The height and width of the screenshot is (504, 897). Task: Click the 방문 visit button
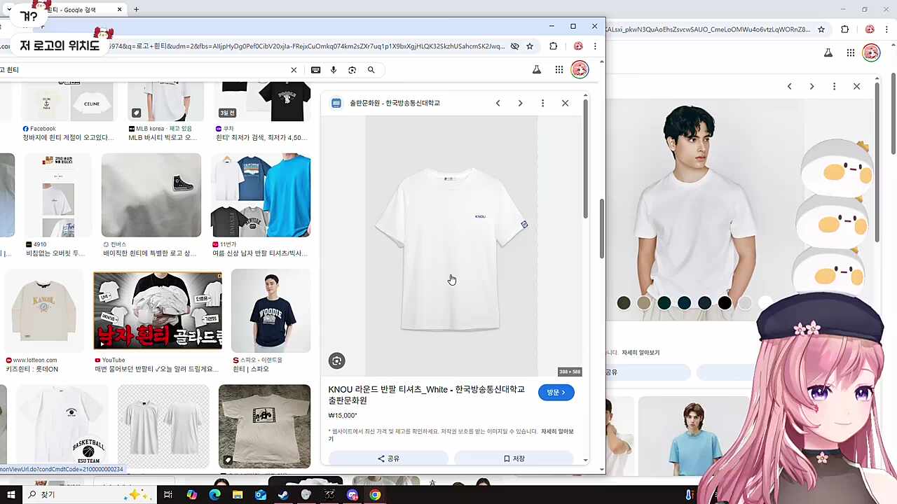pyautogui.click(x=556, y=393)
